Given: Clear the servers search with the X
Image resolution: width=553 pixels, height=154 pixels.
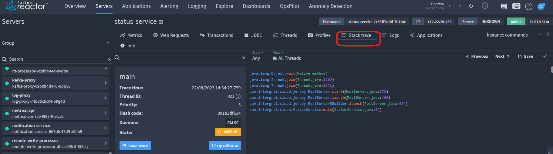Looking at the screenshot, I should point(109,59).
